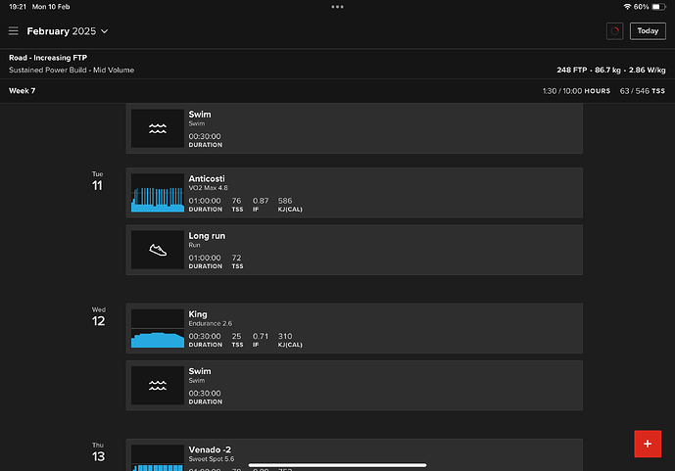Open the Long run shoe icon
675x471 pixels.
click(158, 250)
